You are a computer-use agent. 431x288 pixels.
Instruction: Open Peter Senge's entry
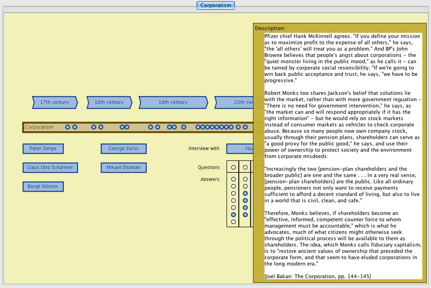43,149
